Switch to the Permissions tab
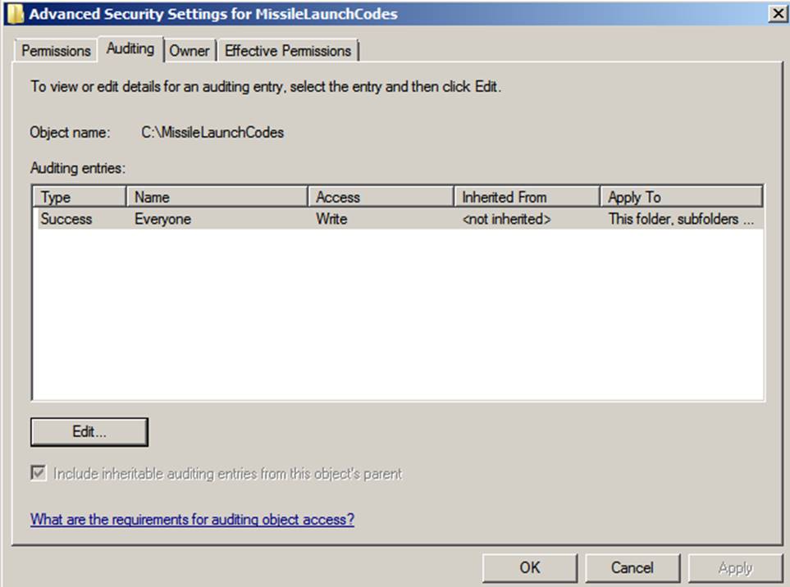Screen dimensions: 790x587 (54, 51)
